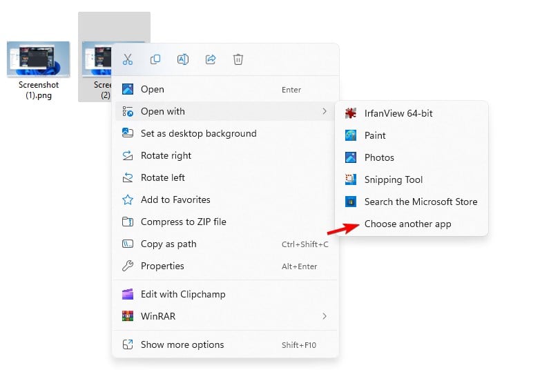Click the star icon for Favorites
Screen dimensions: 560x390
[x=128, y=199]
